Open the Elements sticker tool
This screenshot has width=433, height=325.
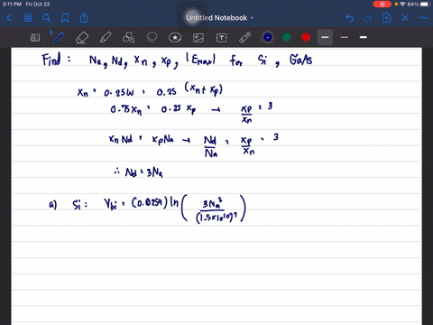[175, 38]
